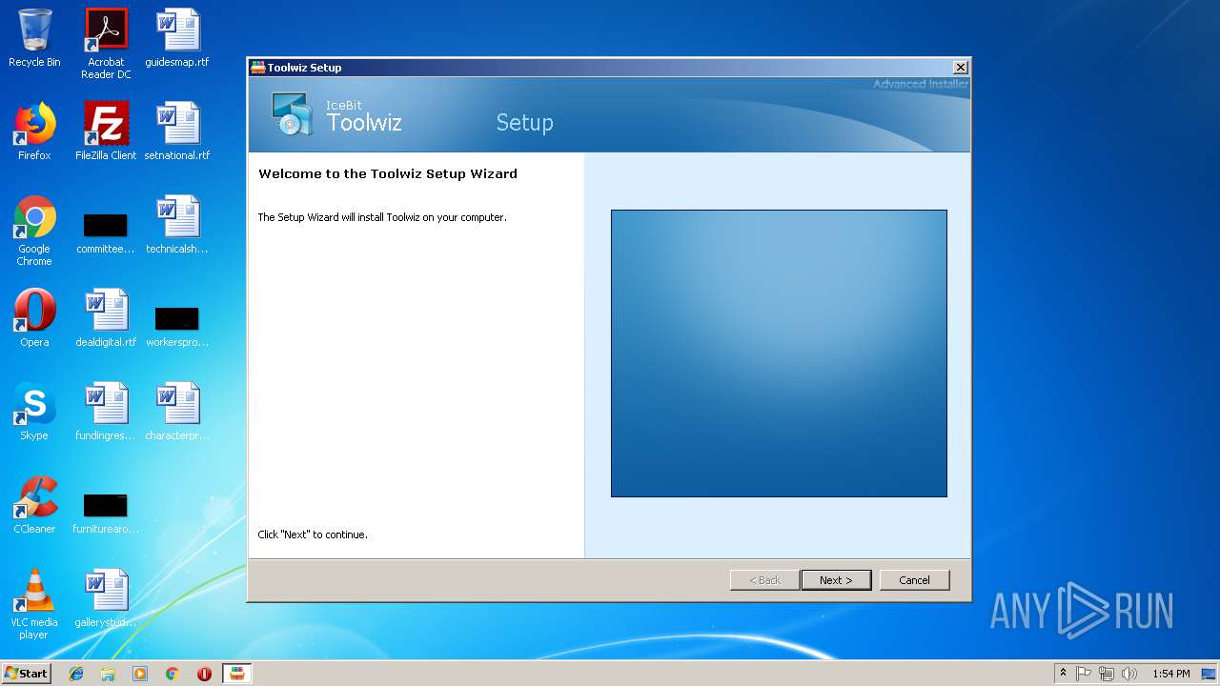Click the 1:54 PM system clock
The image size is (1220, 686).
click(1170, 674)
